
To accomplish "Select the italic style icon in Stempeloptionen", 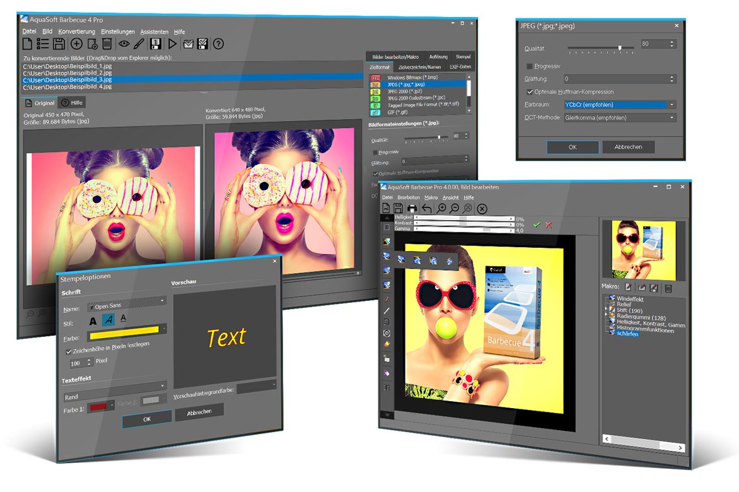I will coord(107,320).
